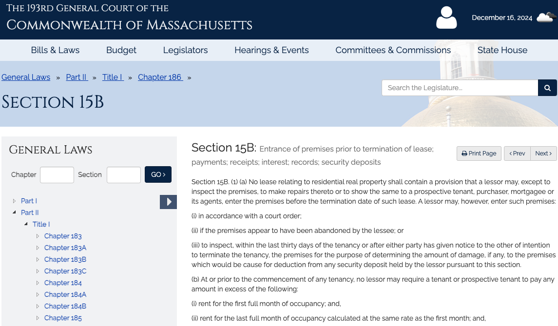Click the Chapter number input box

click(x=57, y=175)
